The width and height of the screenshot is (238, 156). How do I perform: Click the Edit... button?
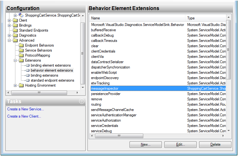pyautogui.click(x=180, y=144)
